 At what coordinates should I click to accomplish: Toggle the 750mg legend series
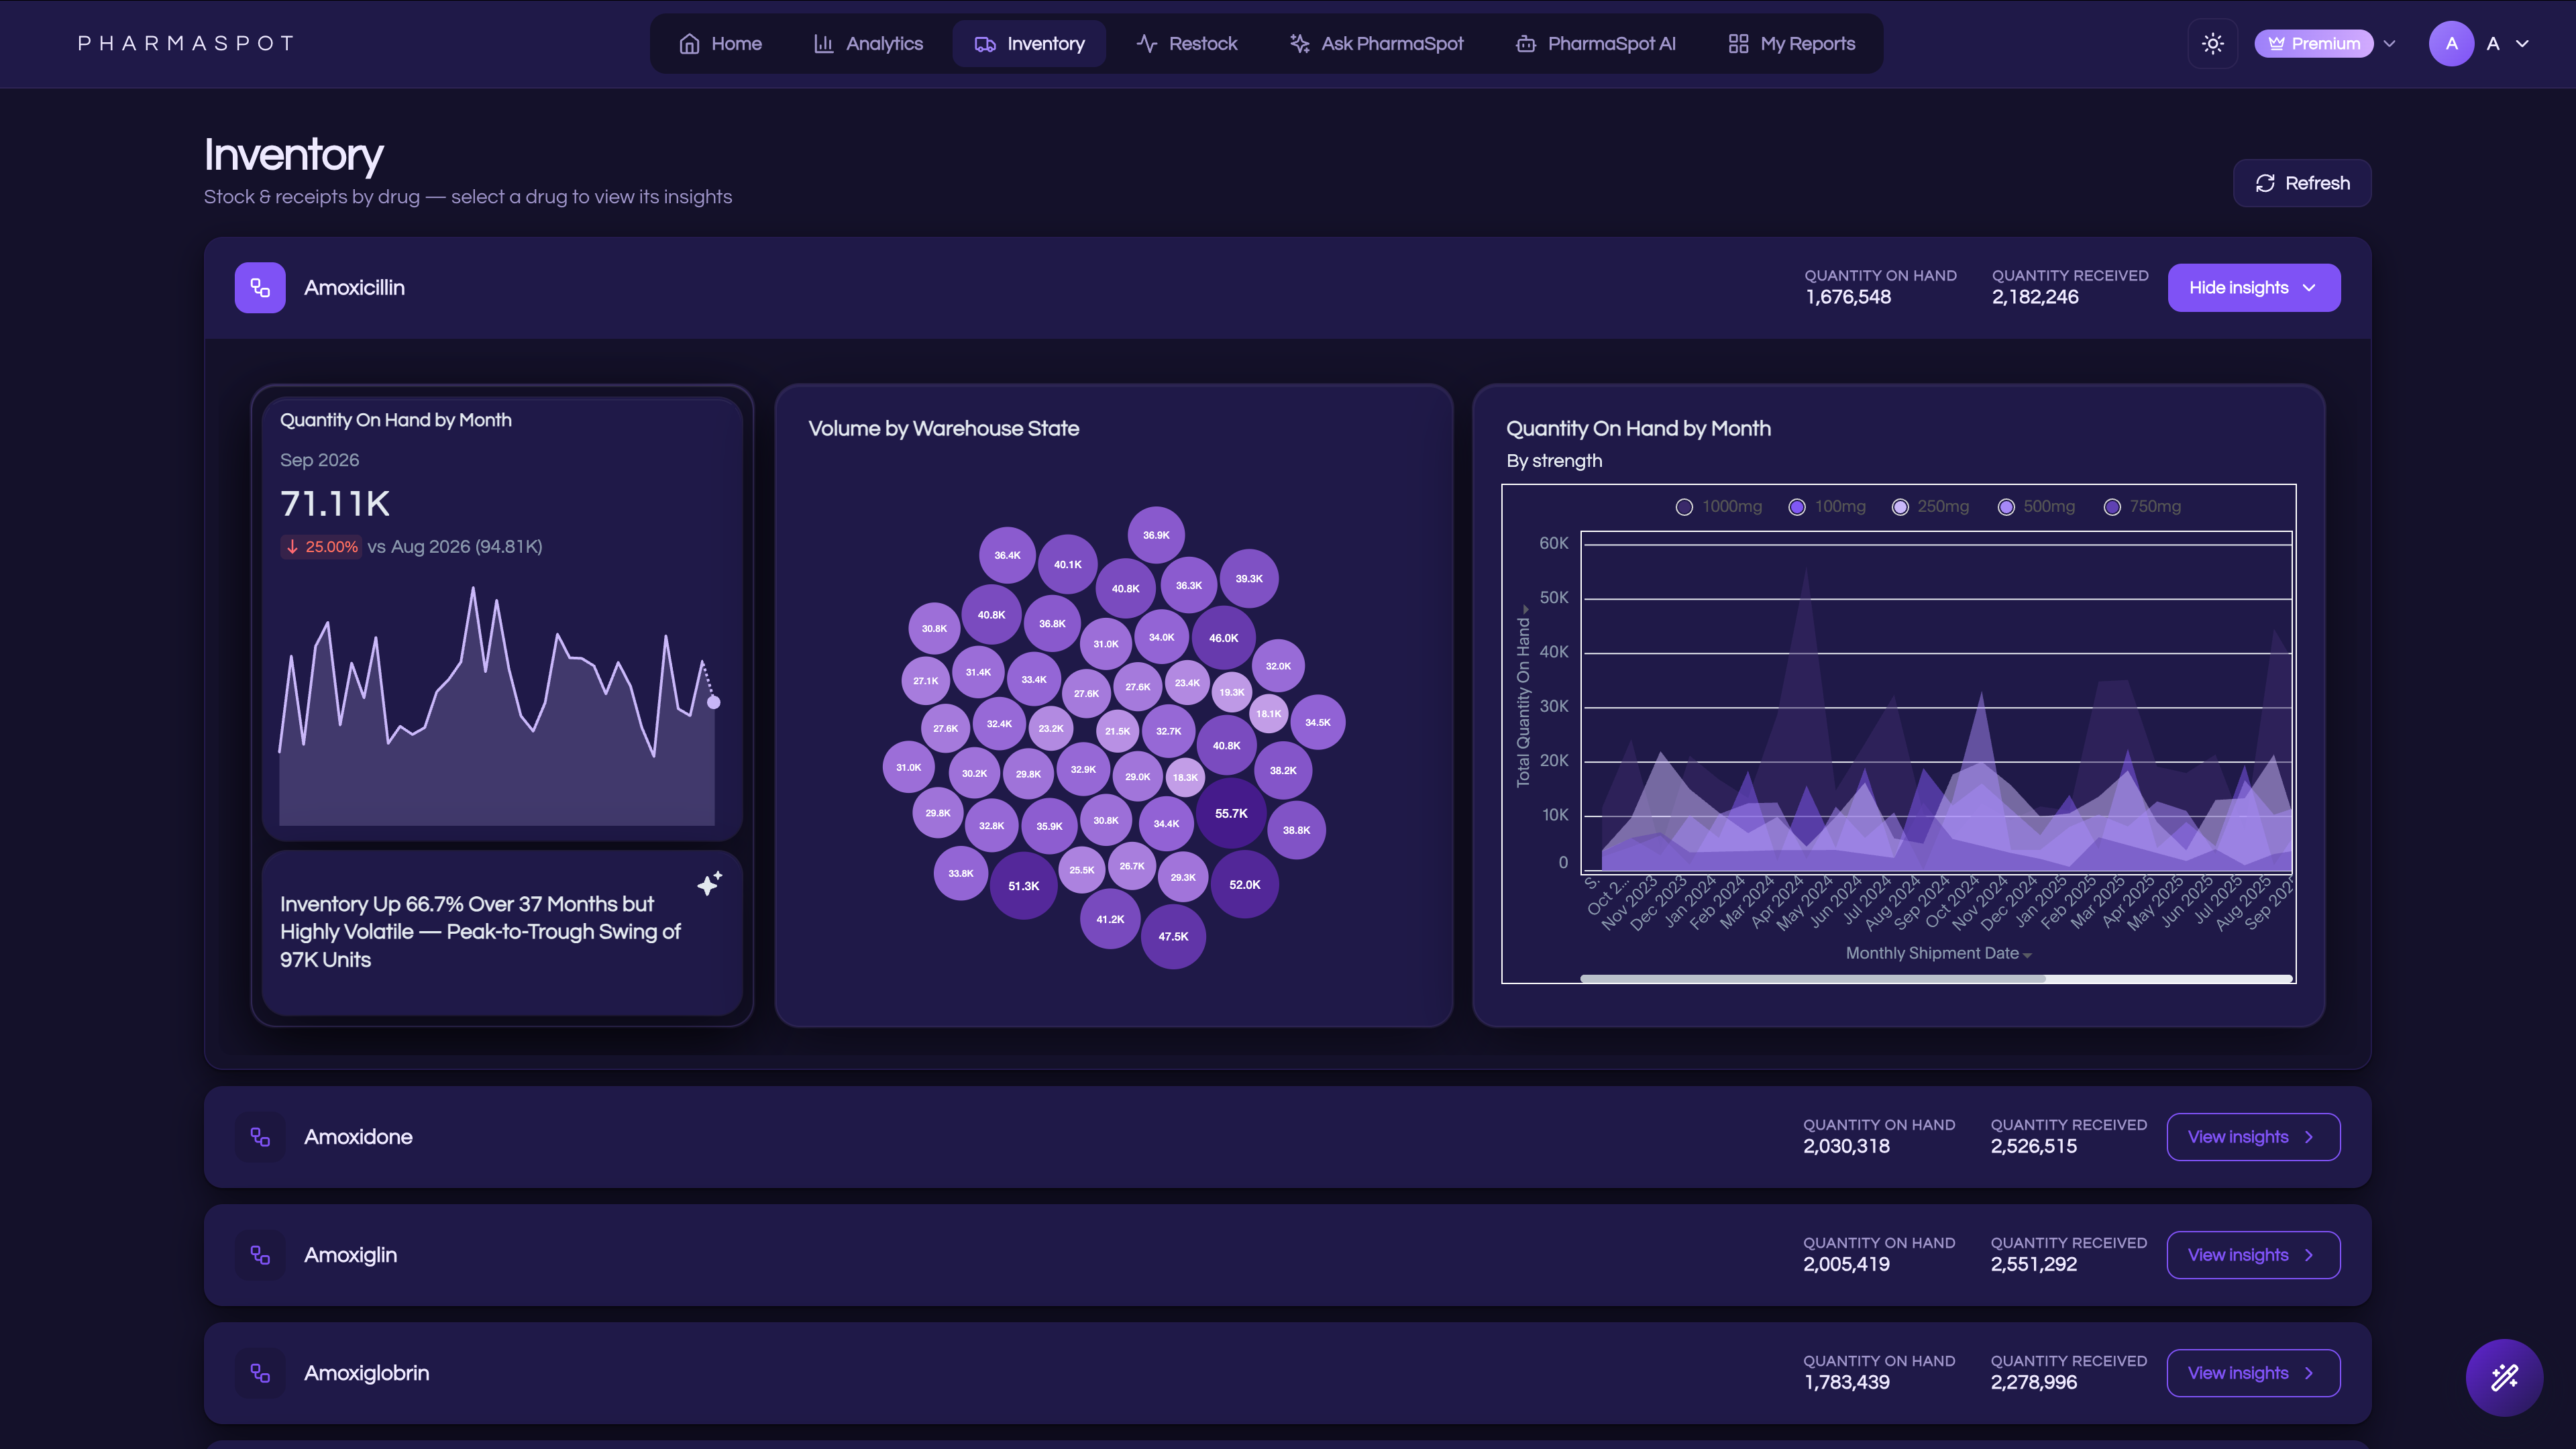click(x=2142, y=506)
